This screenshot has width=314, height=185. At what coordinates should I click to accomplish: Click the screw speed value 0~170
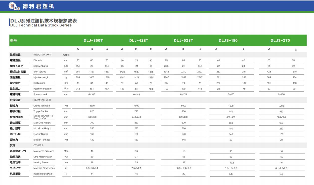[184, 94]
